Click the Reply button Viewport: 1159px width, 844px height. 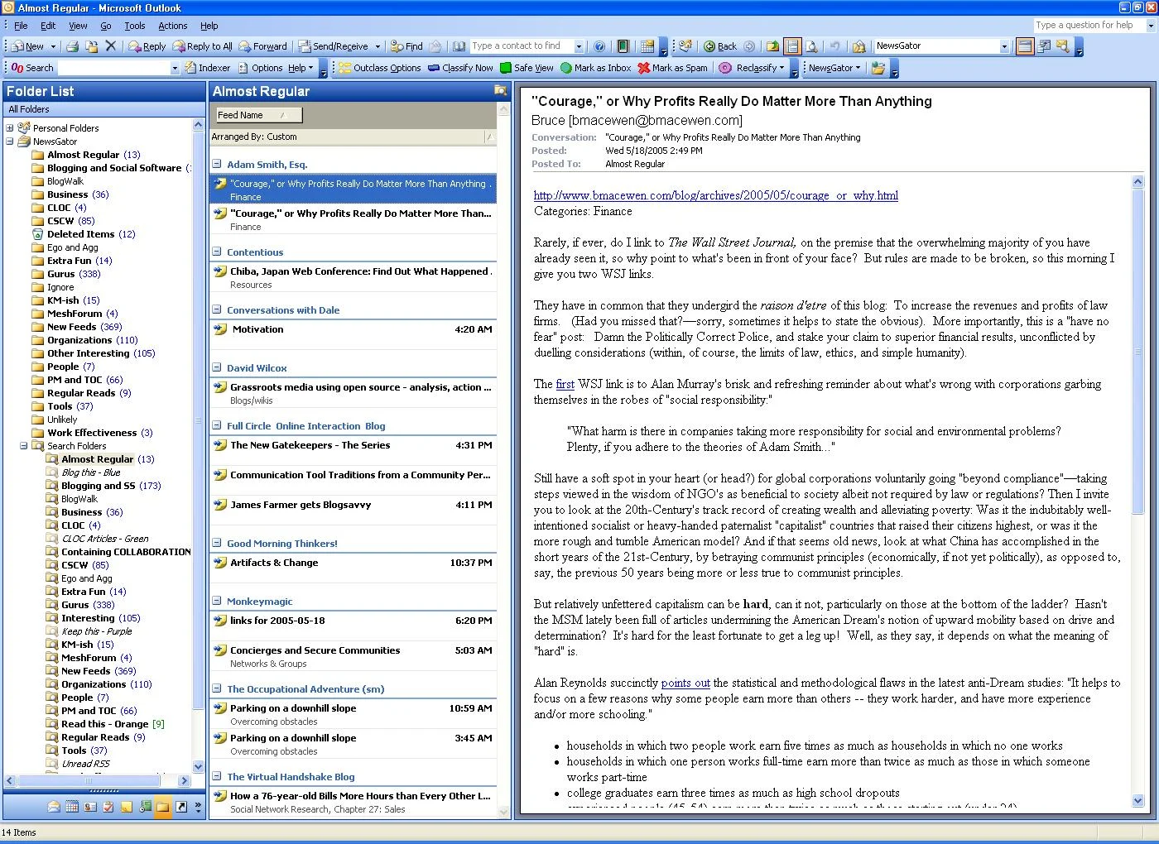pos(147,46)
